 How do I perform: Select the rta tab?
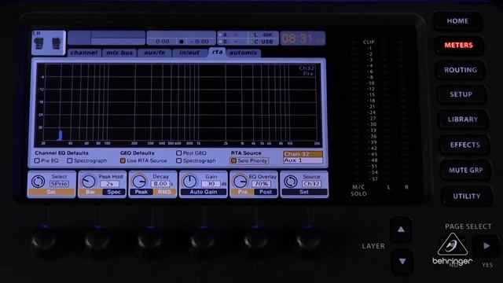217,53
